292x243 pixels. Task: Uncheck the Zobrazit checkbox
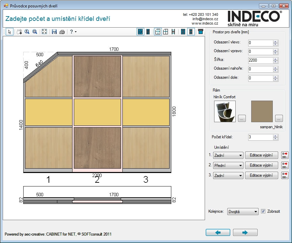pos(263,211)
